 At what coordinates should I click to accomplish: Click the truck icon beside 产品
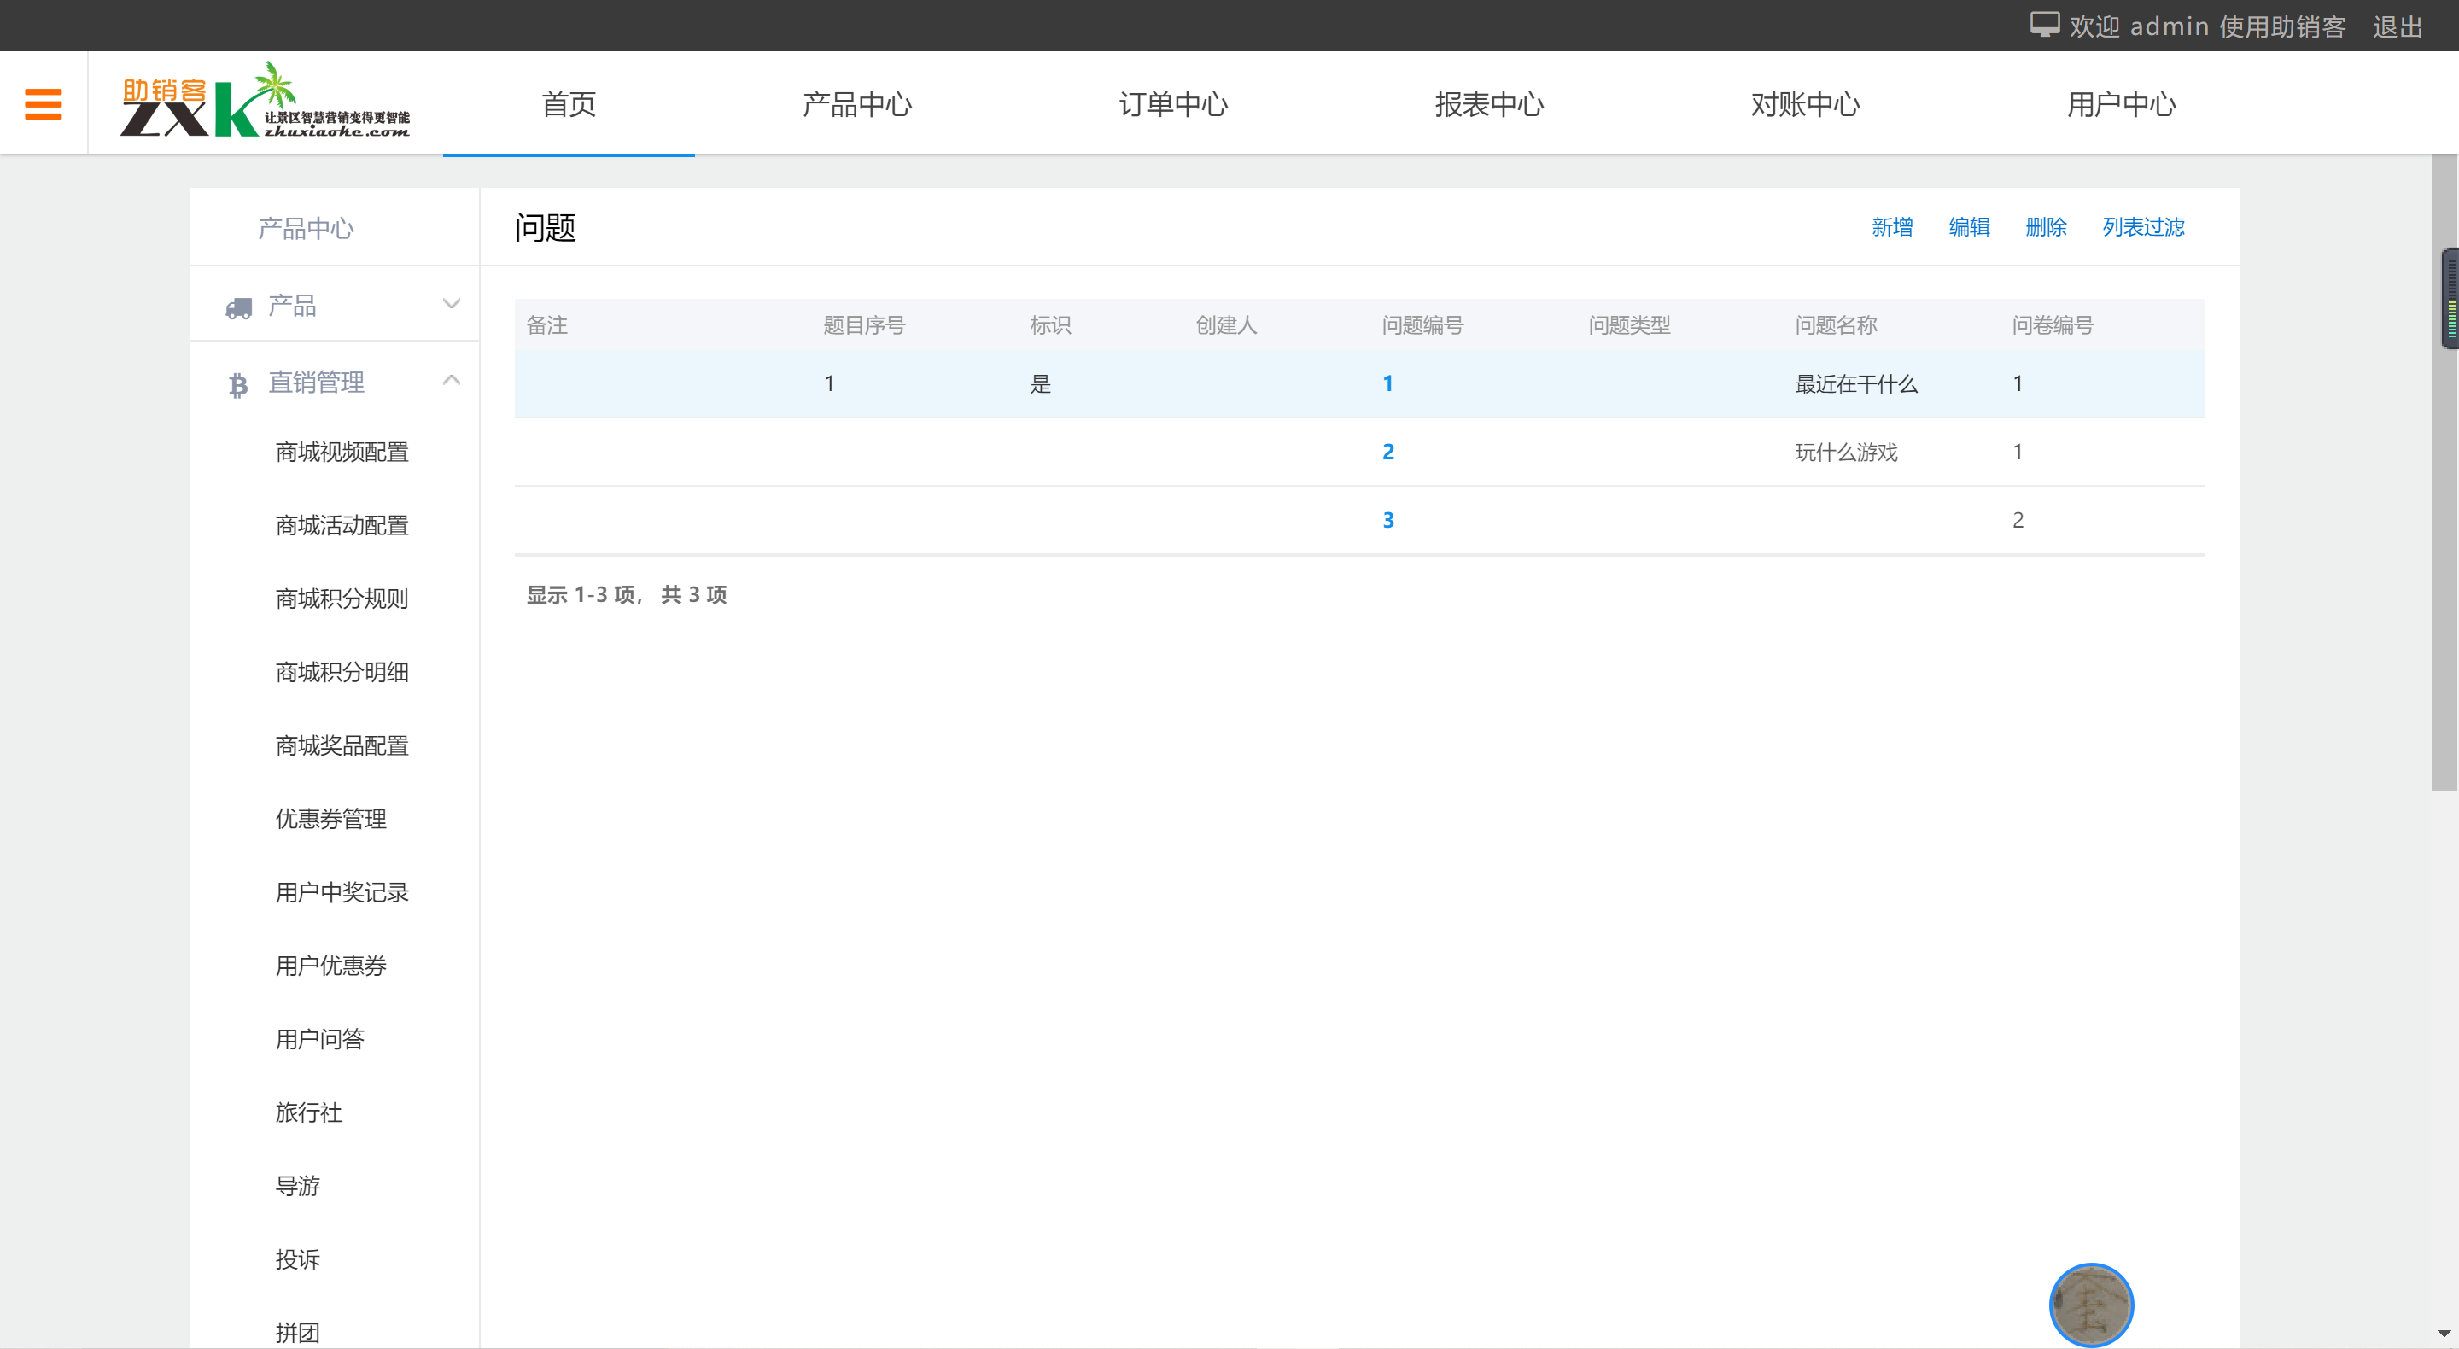click(237, 306)
